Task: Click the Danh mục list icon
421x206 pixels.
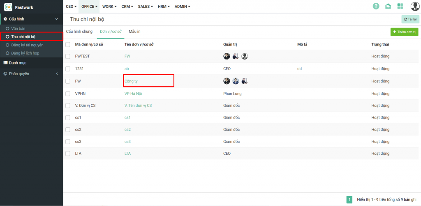Action: tap(5, 63)
